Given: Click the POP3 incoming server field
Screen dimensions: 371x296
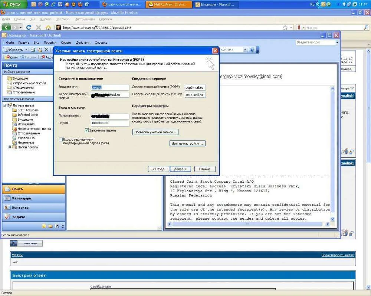Looking at the screenshot, I should pos(195,88).
